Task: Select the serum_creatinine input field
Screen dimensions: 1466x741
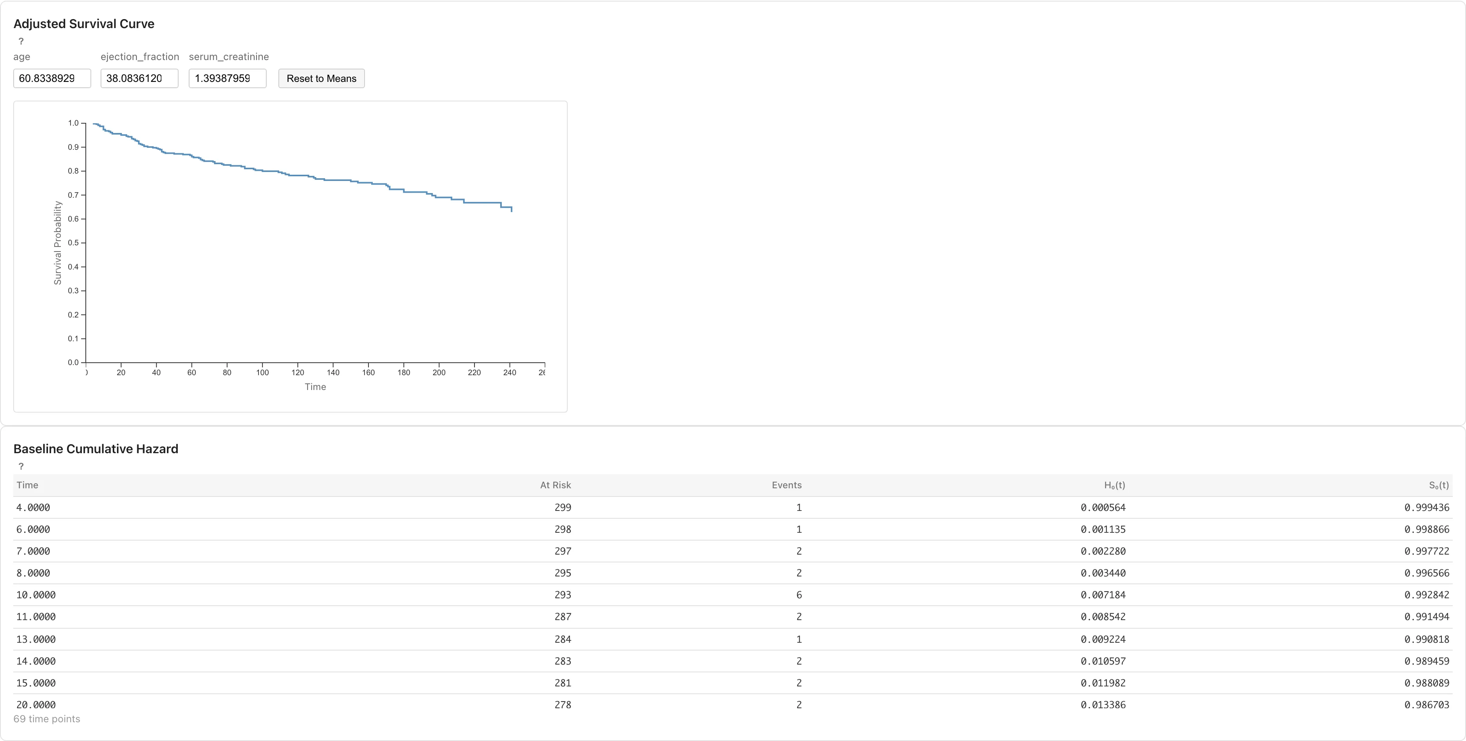Action: click(228, 78)
